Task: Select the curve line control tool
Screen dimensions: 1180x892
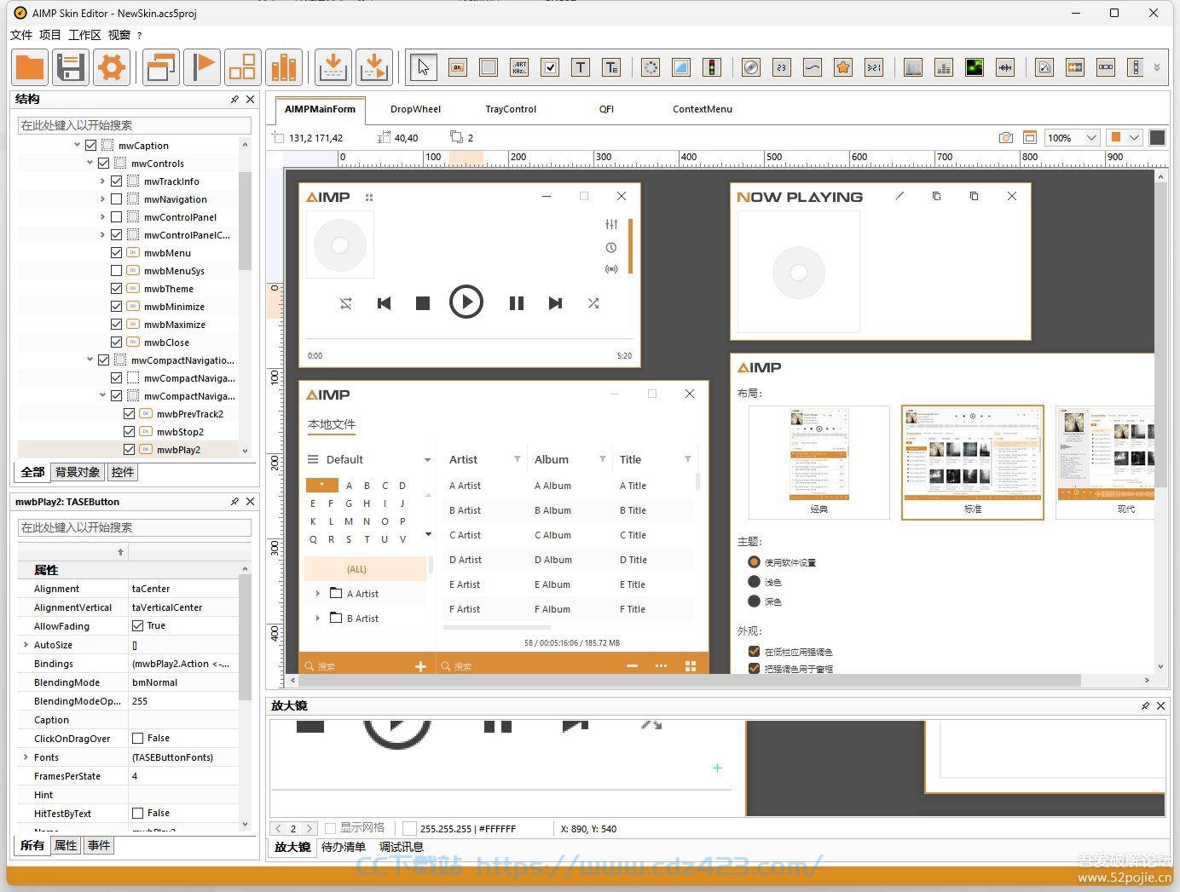Action: pyautogui.click(x=813, y=67)
